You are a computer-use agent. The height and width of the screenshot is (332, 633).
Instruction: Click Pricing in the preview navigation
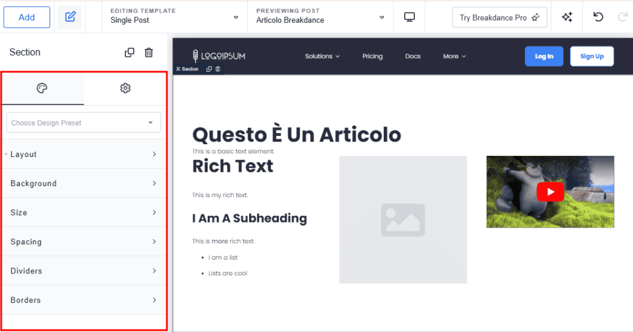[x=372, y=56]
